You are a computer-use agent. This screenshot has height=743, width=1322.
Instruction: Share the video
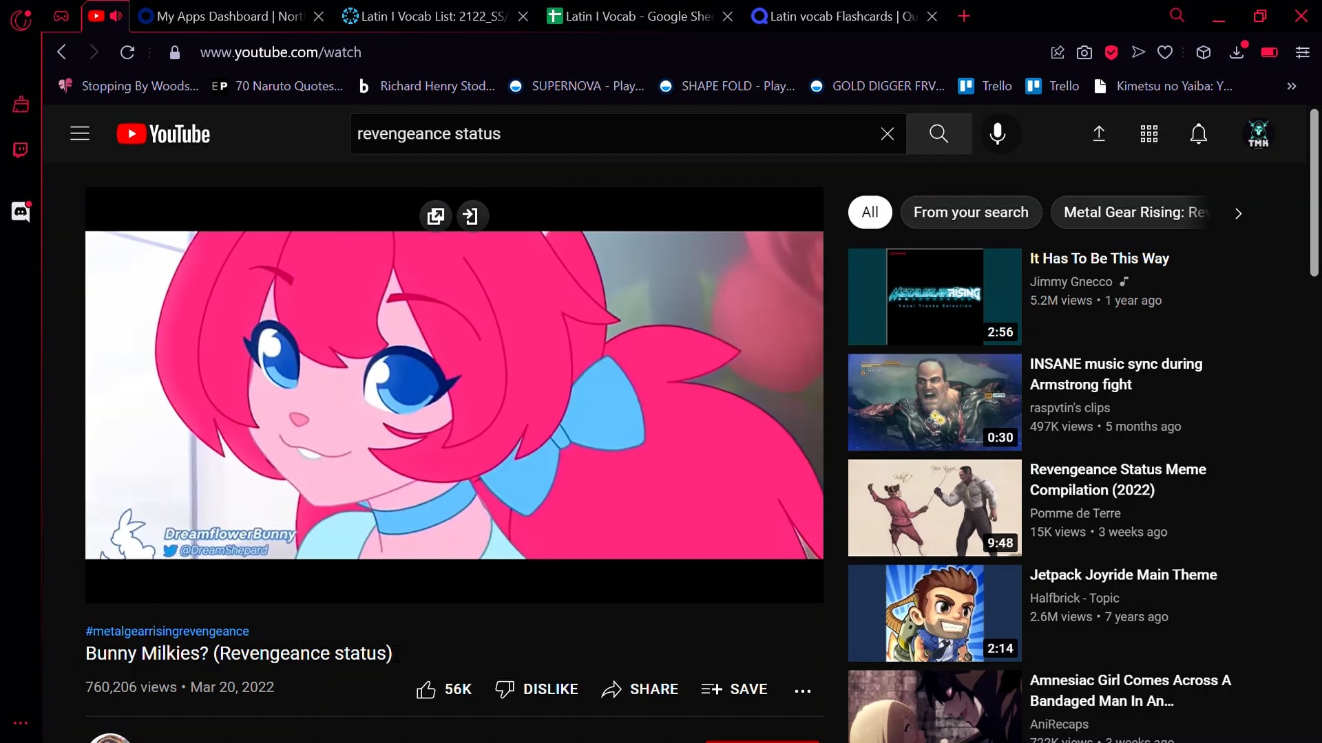(640, 689)
